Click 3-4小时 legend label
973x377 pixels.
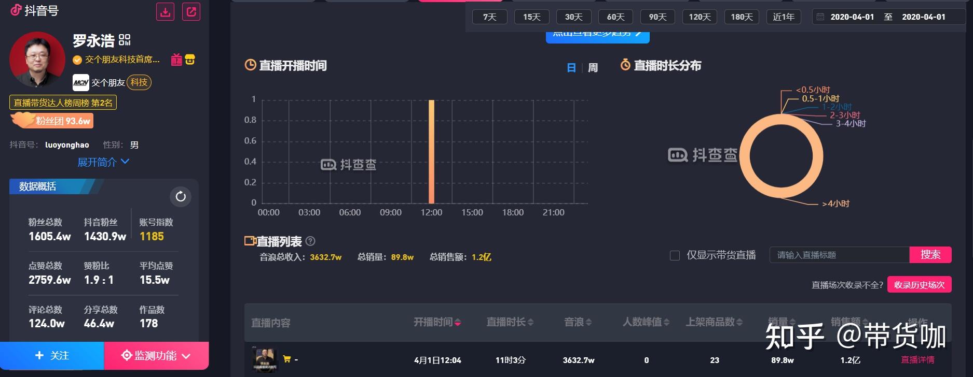click(x=851, y=124)
